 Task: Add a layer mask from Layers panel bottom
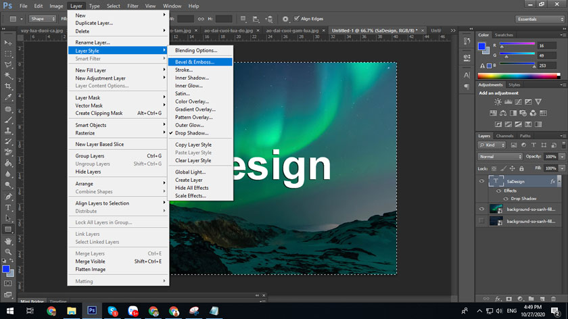509,299
